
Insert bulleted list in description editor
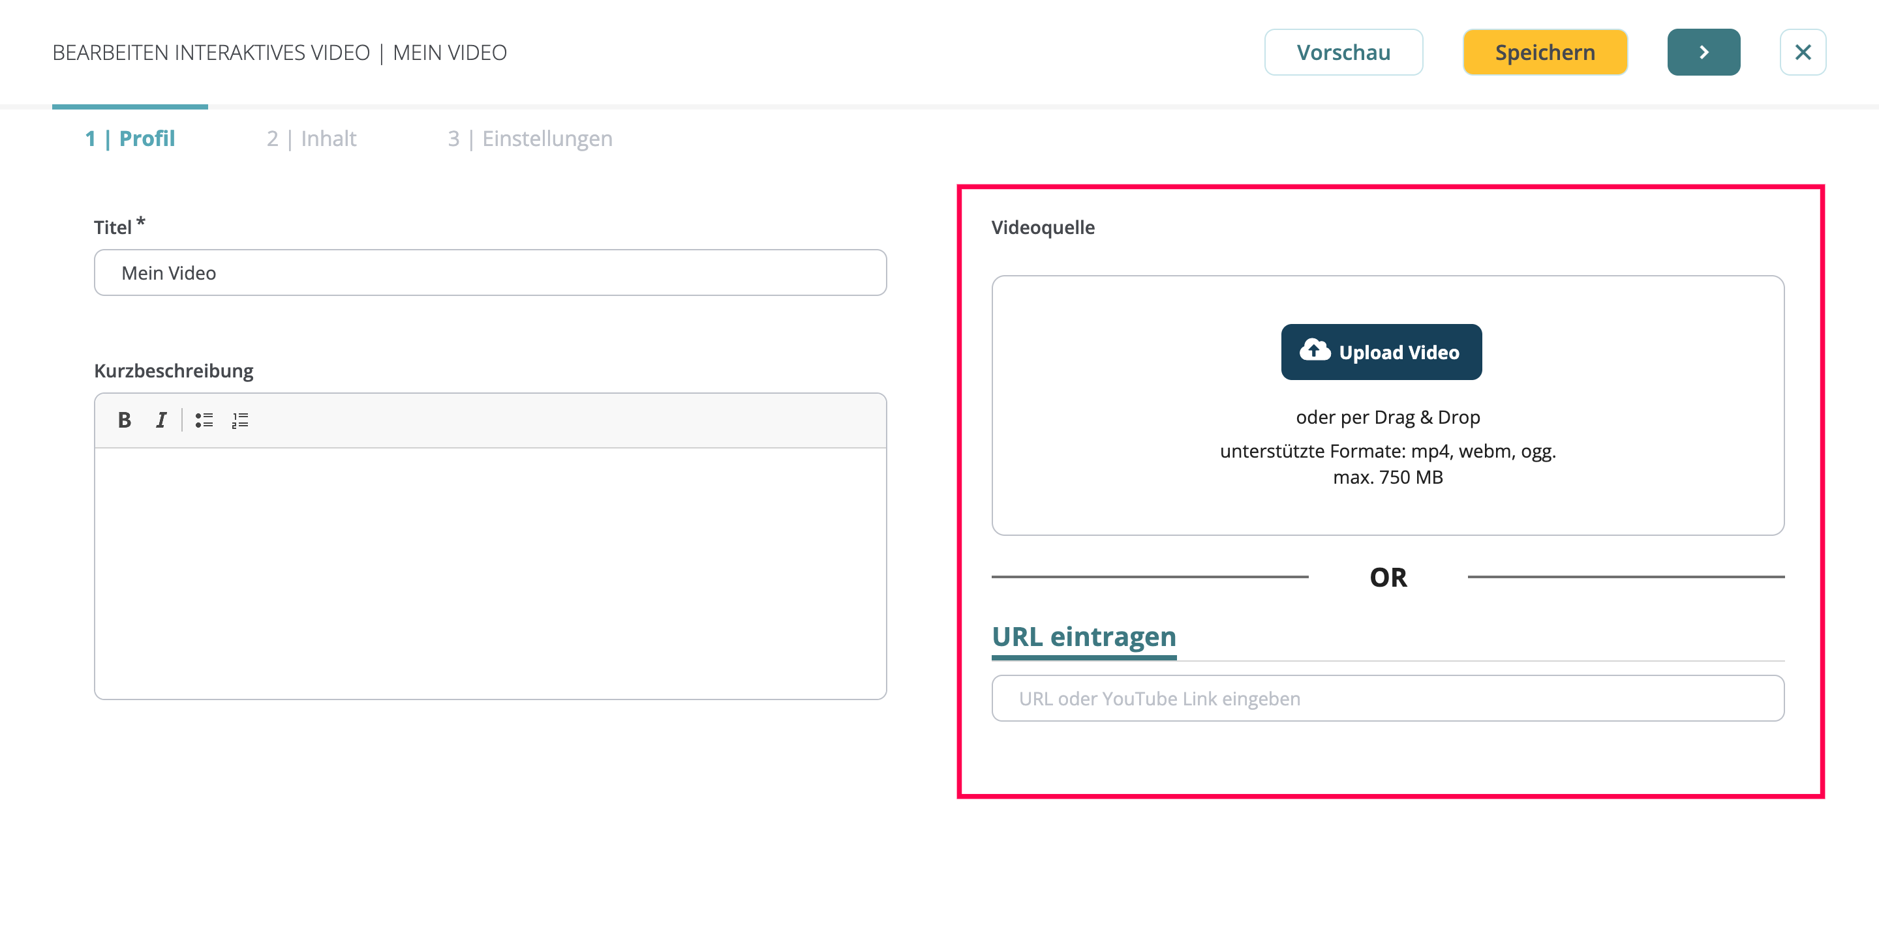coord(204,420)
